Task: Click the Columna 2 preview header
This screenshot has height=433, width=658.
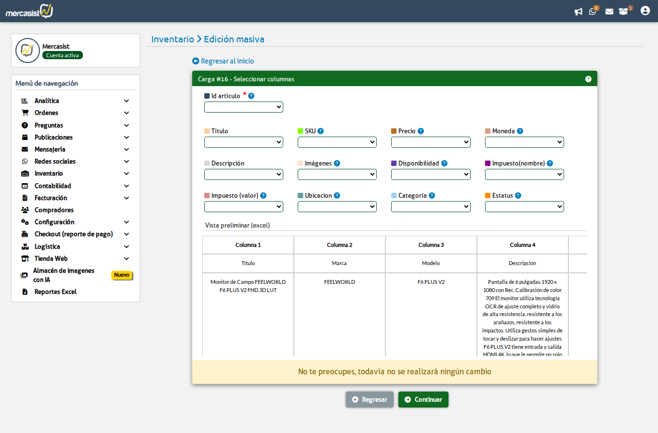Action: pyautogui.click(x=340, y=245)
